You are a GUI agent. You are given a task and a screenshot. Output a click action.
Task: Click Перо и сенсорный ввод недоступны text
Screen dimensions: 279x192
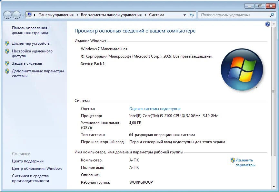[x=177, y=142]
